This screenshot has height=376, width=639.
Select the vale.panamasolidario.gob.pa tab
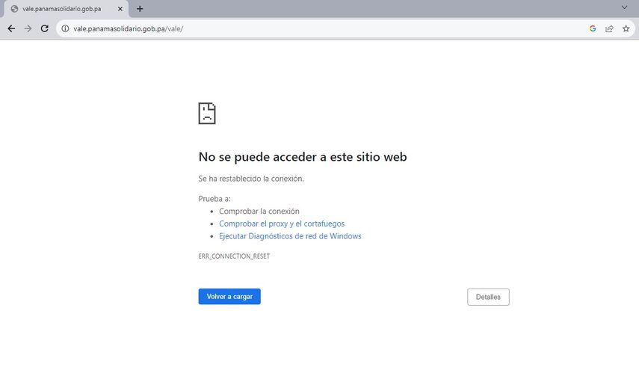(62, 9)
